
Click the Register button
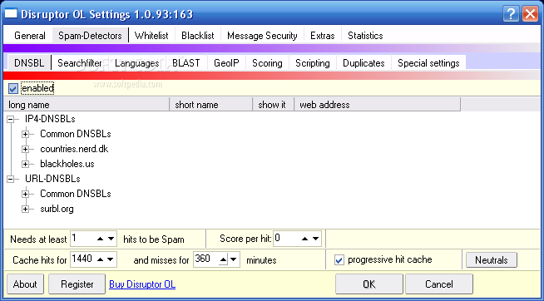point(77,284)
